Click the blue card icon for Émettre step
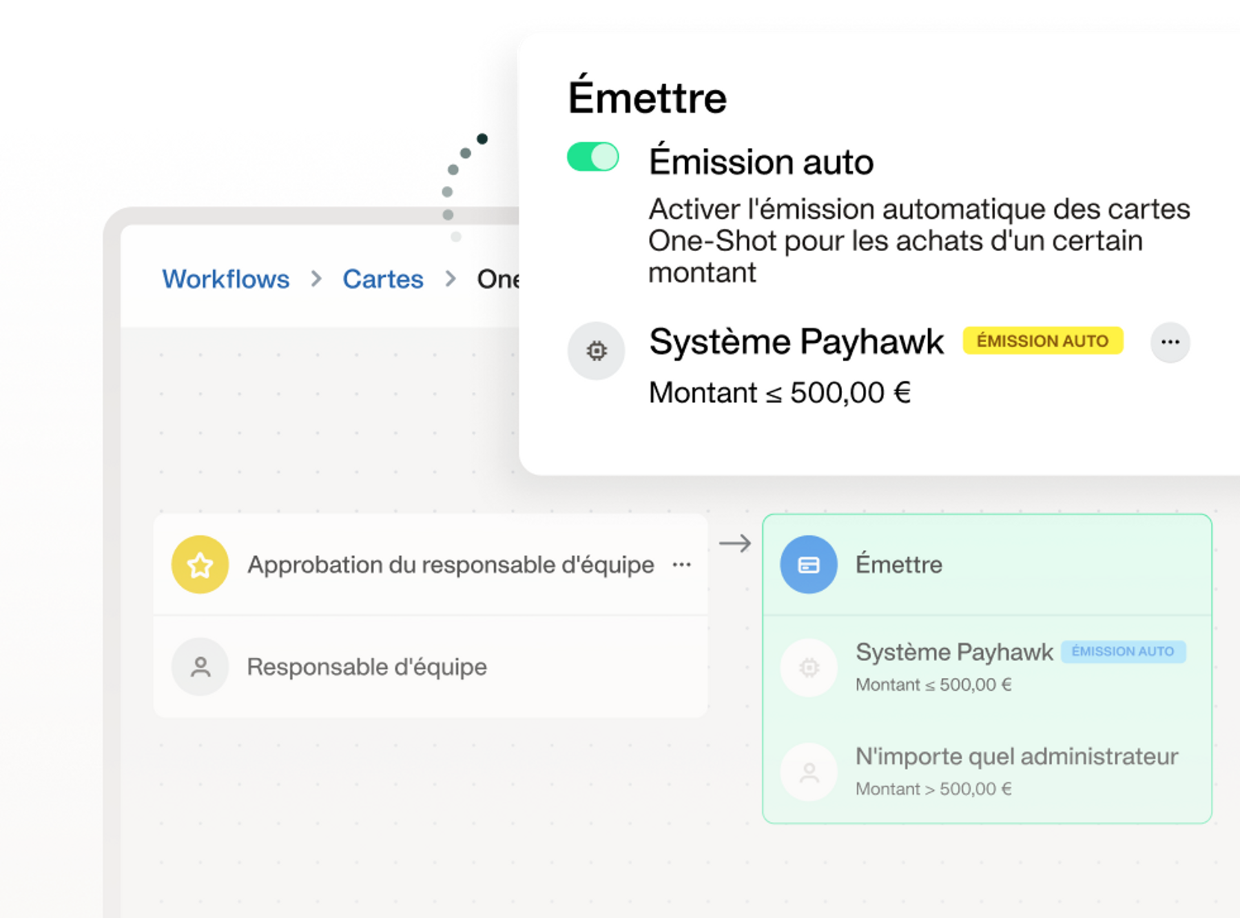 coord(809,564)
